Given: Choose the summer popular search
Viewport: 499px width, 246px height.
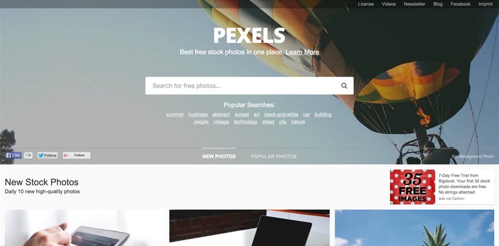Looking at the screenshot, I should click(175, 115).
